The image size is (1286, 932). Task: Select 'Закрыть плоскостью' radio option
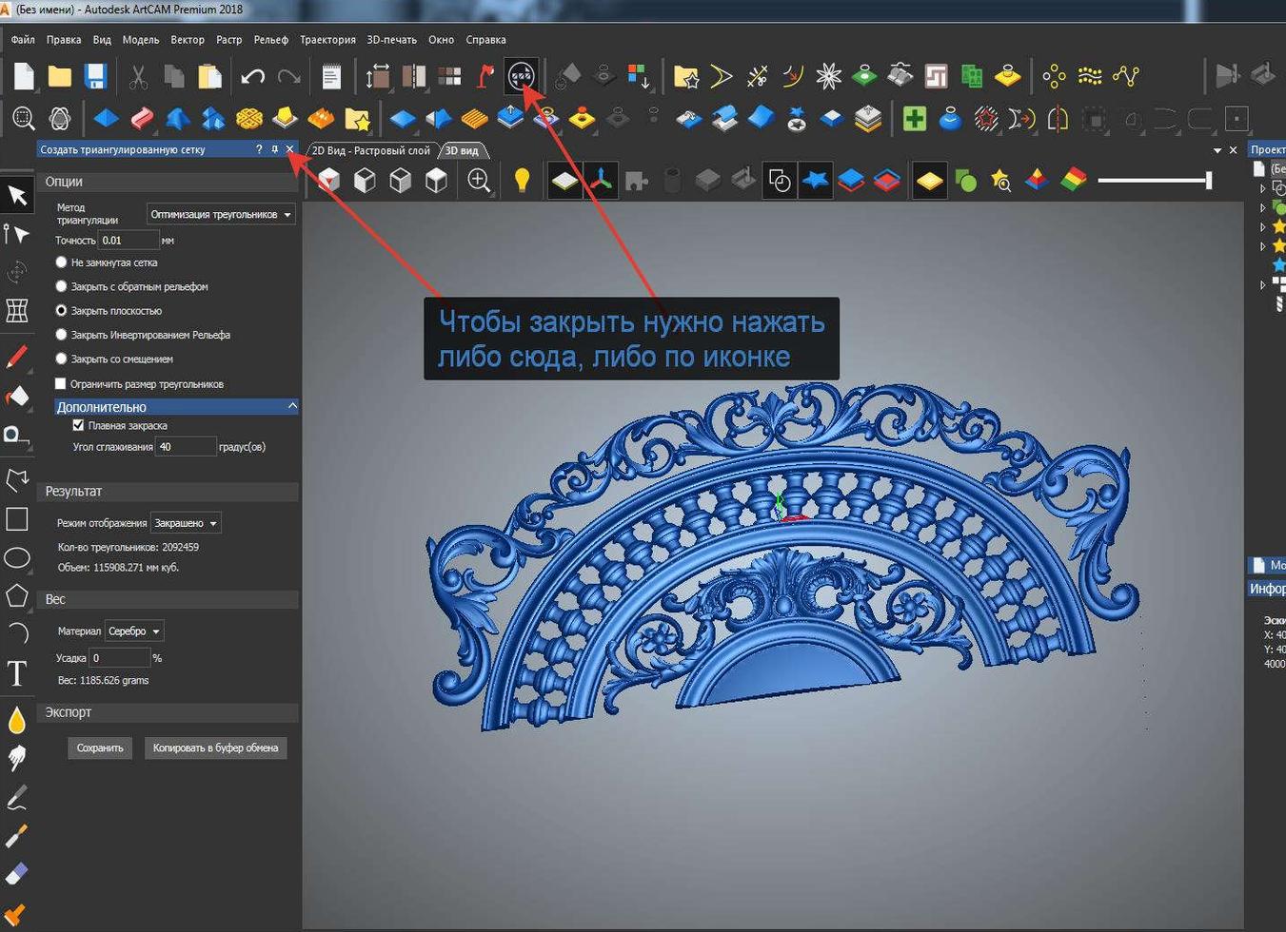pyautogui.click(x=62, y=311)
